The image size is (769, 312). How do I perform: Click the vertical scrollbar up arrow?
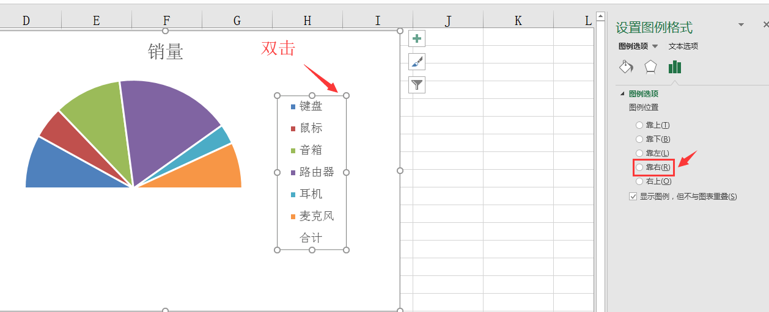[600, 16]
